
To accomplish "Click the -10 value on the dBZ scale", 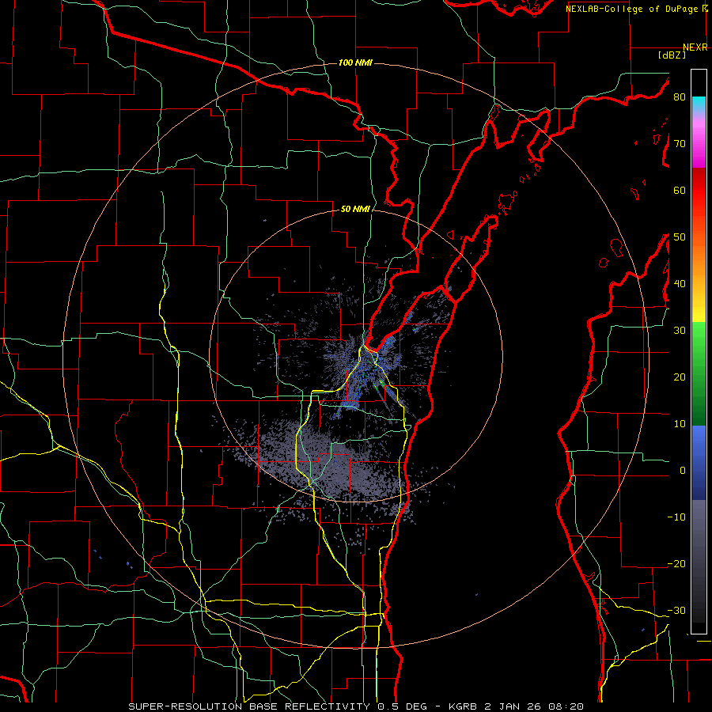I will point(676,517).
